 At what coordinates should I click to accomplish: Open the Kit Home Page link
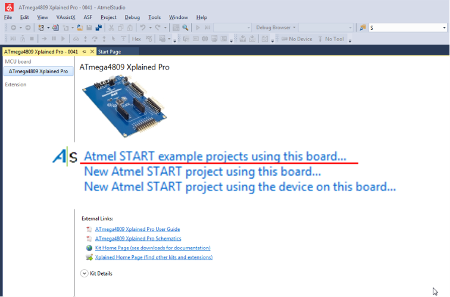coord(152,248)
